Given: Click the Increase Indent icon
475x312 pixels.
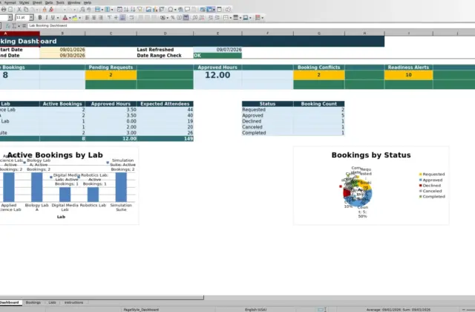Looking at the screenshot, I should tap(211, 18).
